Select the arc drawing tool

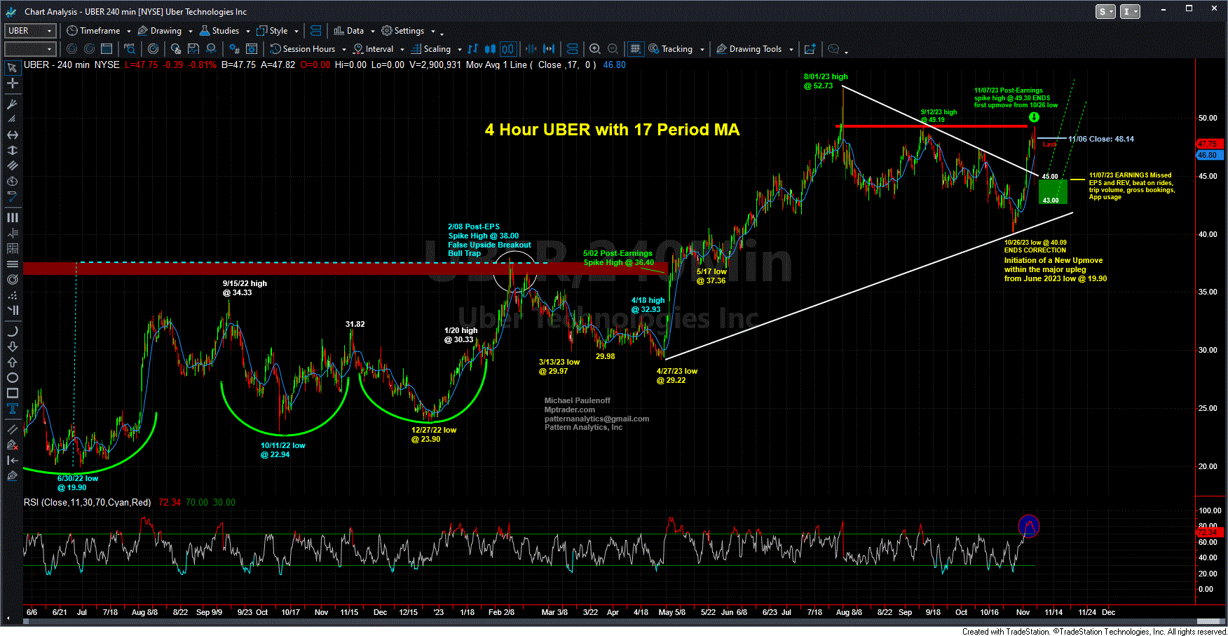pos(12,331)
